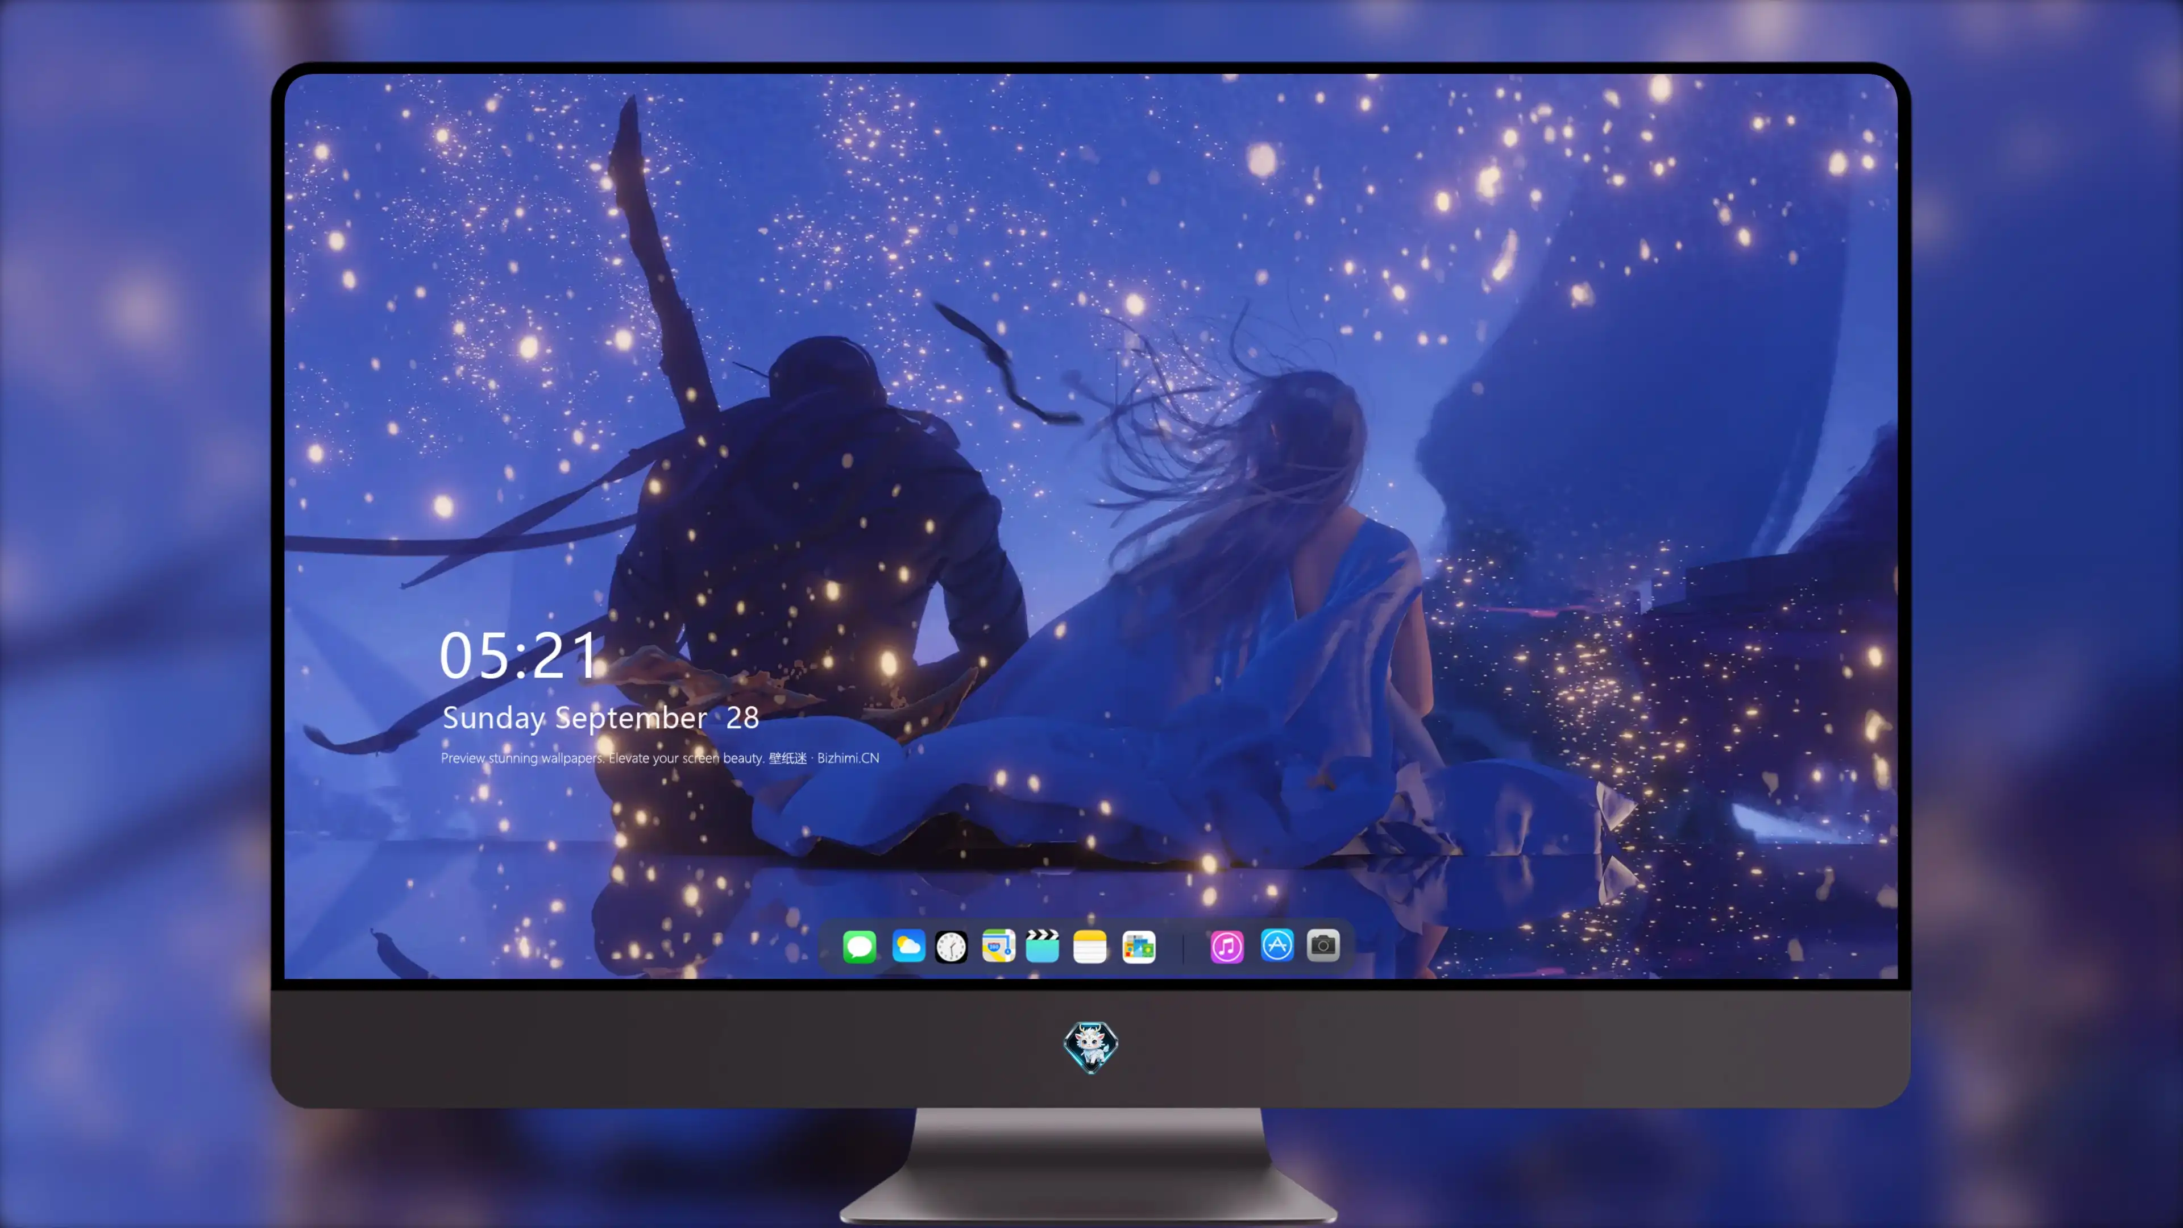Open the Clock app in the dock
Screen dimensions: 2183x1228
(x=951, y=947)
